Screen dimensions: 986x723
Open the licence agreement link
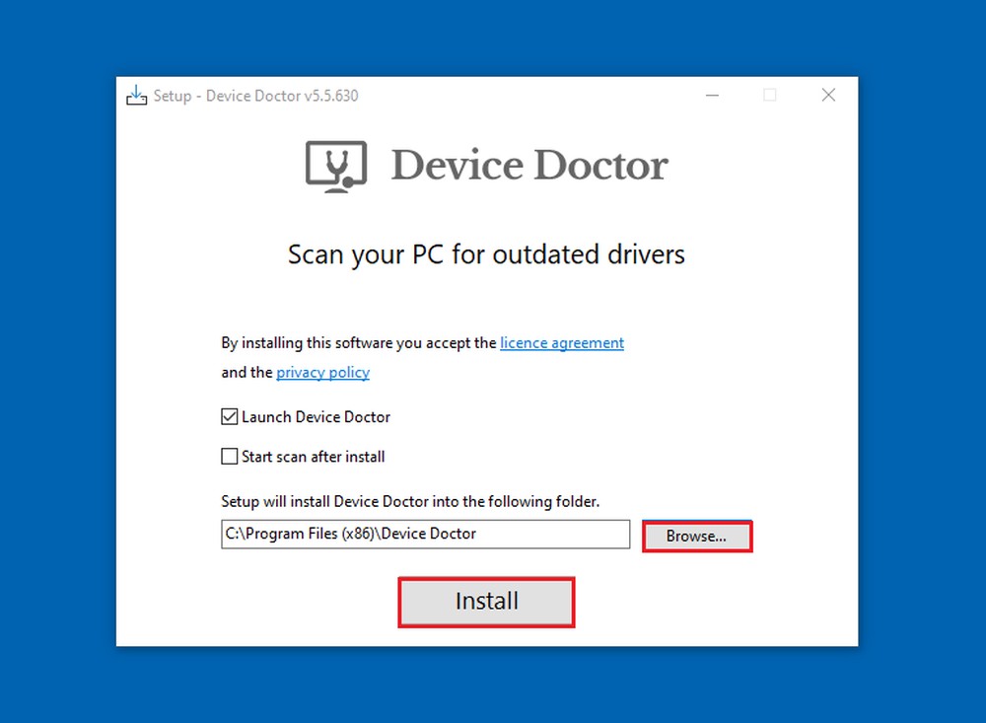562,342
